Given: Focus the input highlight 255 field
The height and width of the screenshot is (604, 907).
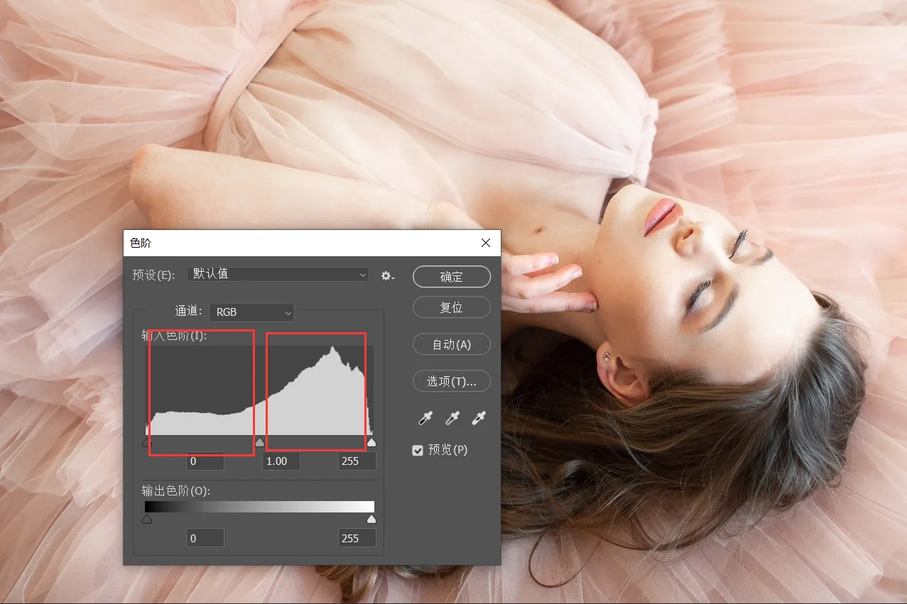Looking at the screenshot, I should tap(357, 461).
